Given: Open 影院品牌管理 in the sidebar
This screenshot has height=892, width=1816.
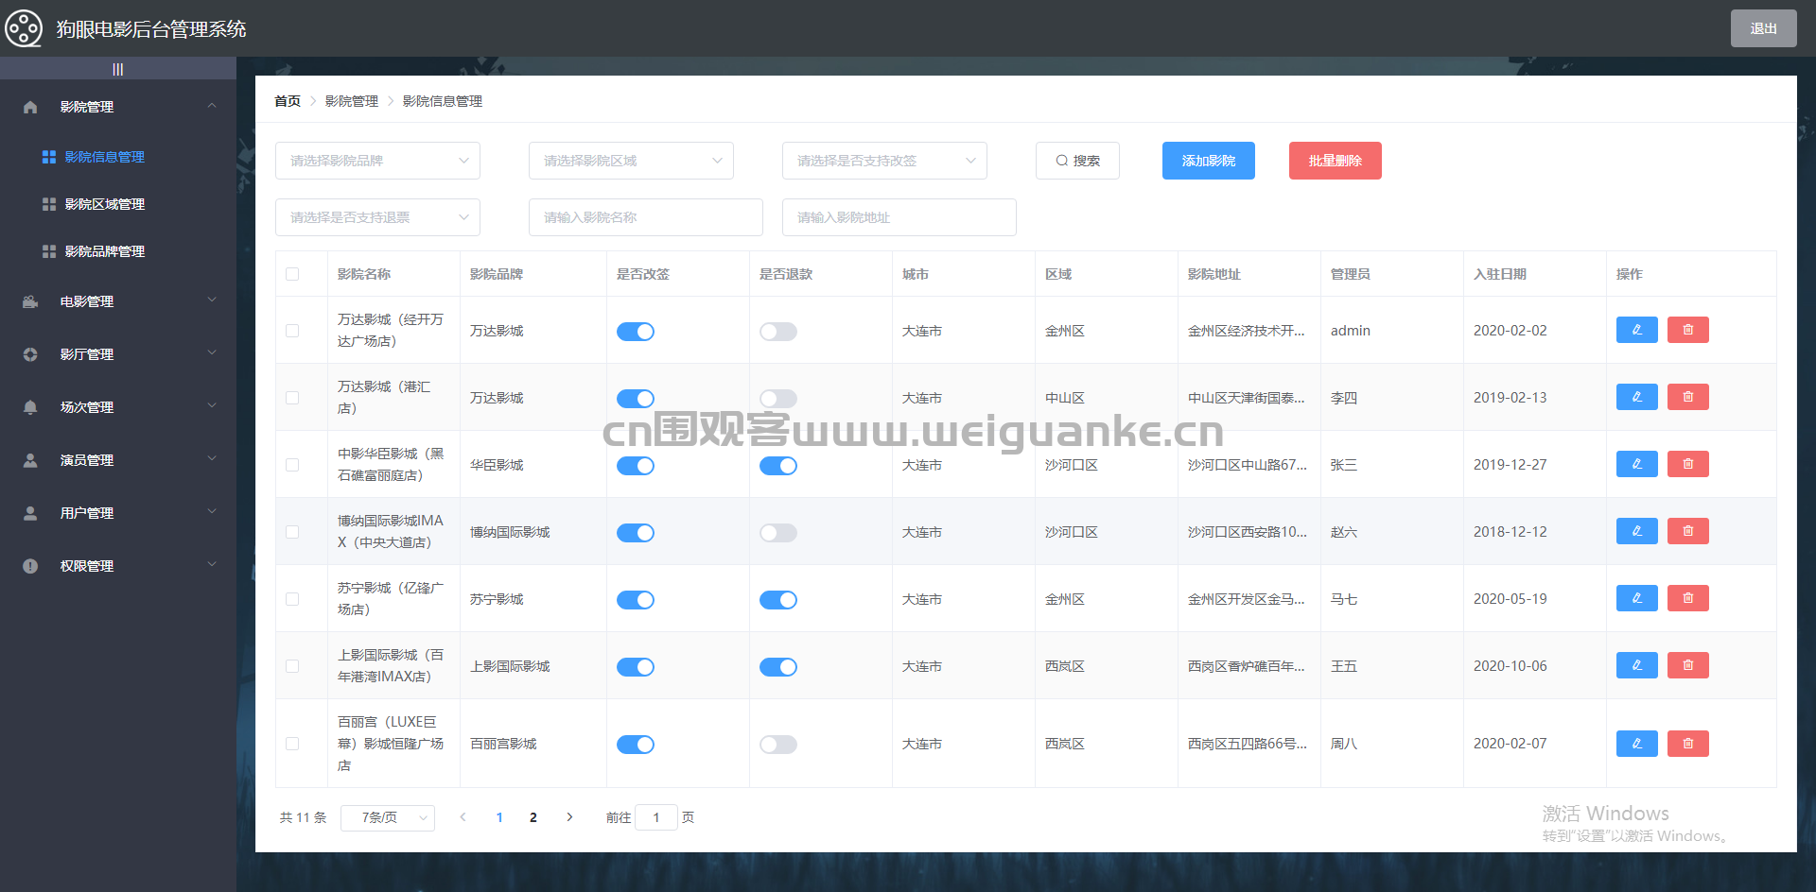Looking at the screenshot, I should point(118,251).
